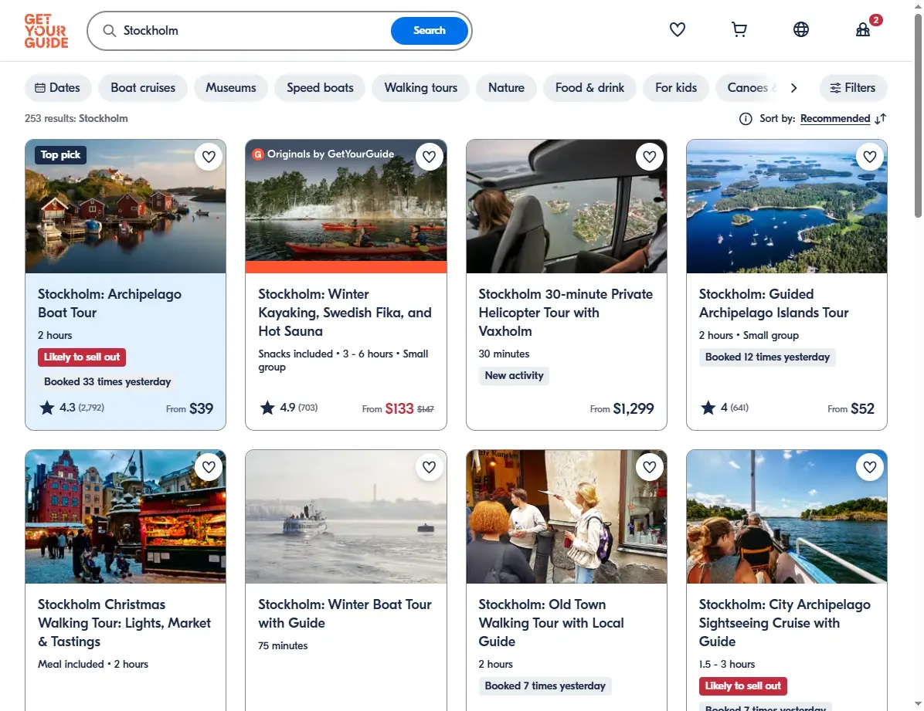Open Old Town Walking Tour title
The image size is (924, 711).
tap(551, 623)
